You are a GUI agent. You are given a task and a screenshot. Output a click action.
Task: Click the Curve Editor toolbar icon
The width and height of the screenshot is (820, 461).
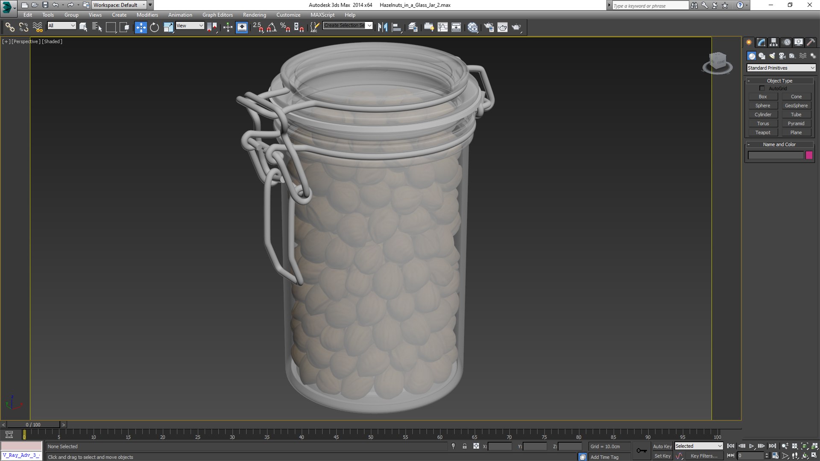click(x=443, y=27)
